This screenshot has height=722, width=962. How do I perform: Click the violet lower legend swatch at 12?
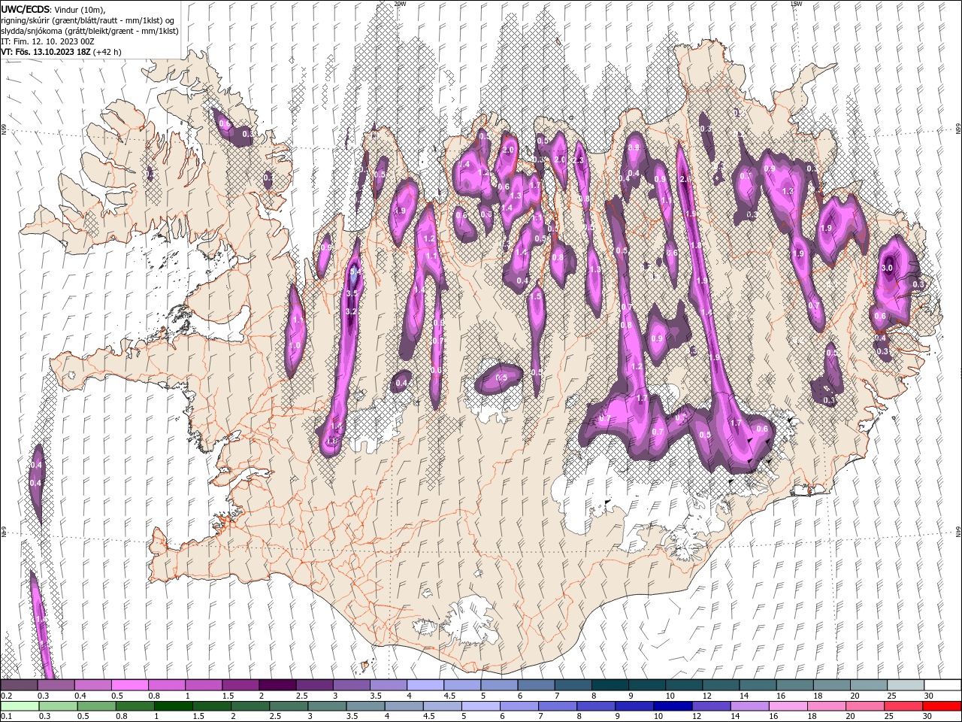pos(710,706)
